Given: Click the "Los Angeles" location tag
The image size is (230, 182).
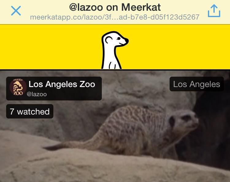Looking at the screenshot, I should [197, 84].
